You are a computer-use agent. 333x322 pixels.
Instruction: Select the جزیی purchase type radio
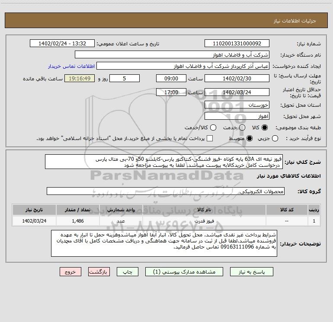[275, 138]
